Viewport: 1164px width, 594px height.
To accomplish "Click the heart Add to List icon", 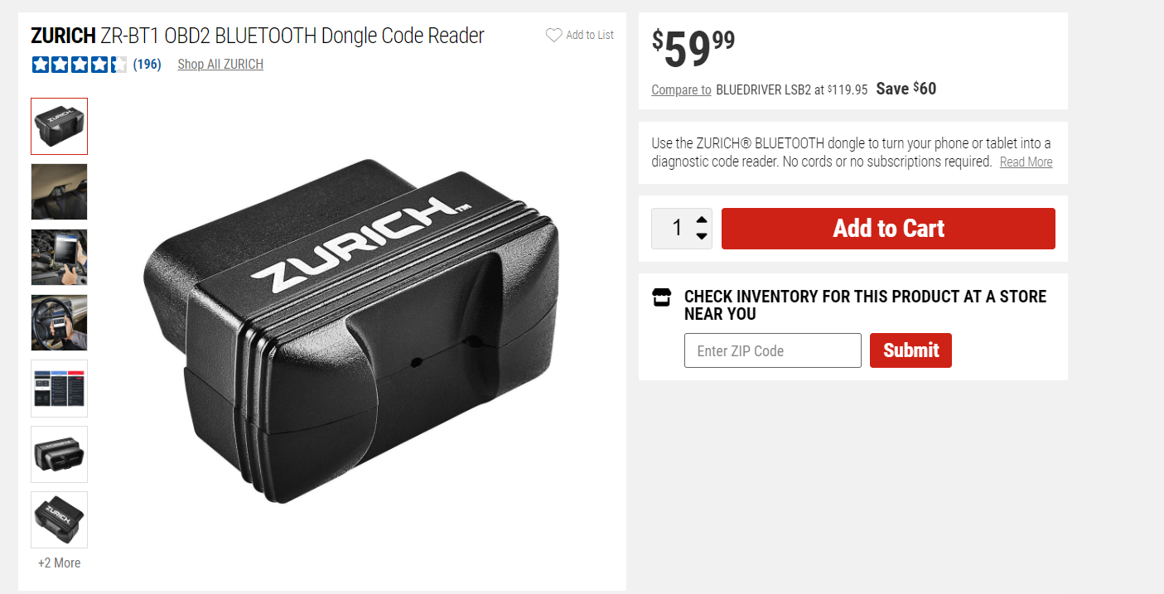I will click(553, 35).
